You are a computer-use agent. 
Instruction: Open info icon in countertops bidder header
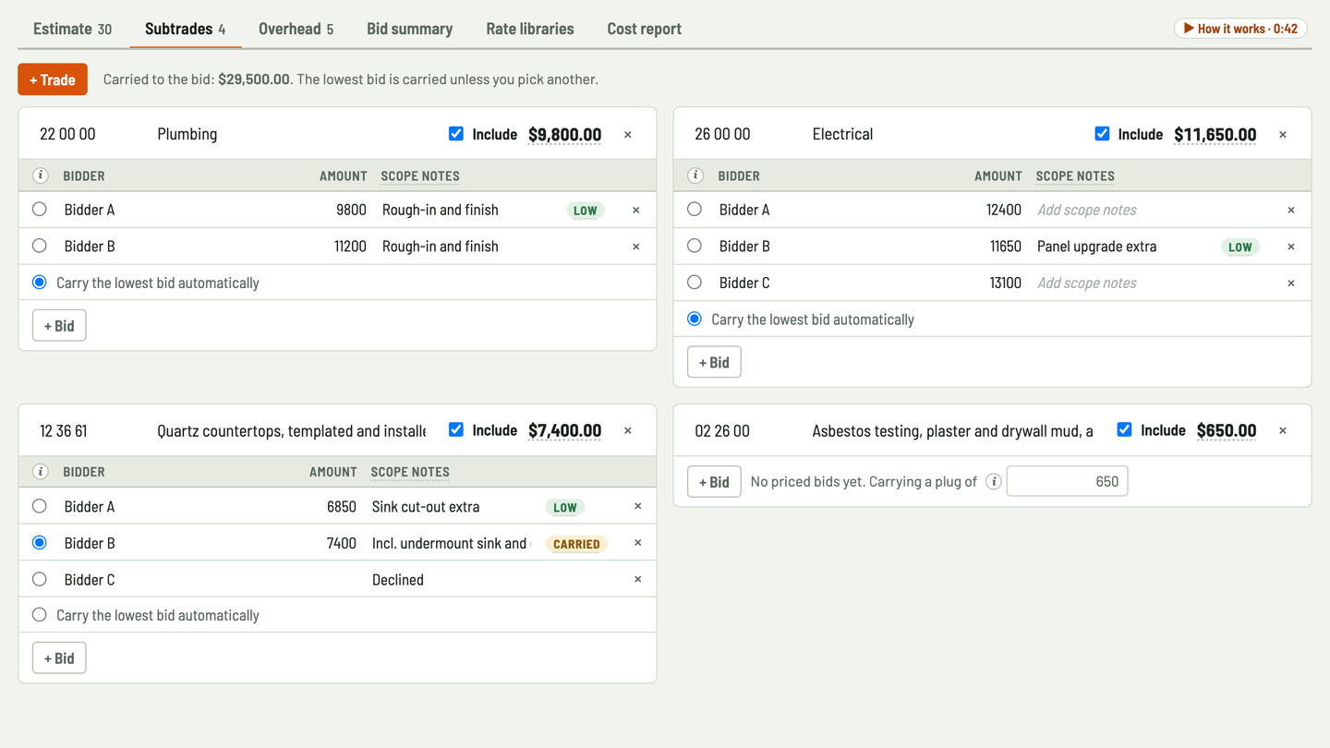pos(41,472)
